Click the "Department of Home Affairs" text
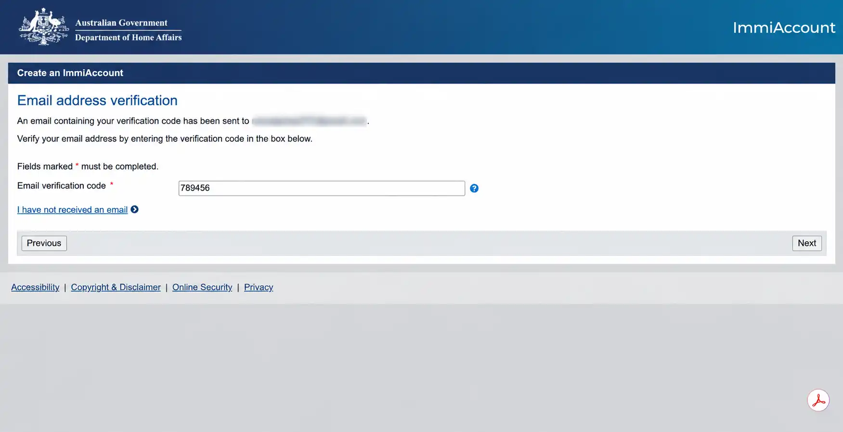This screenshot has height=432, width=843. 128,38
